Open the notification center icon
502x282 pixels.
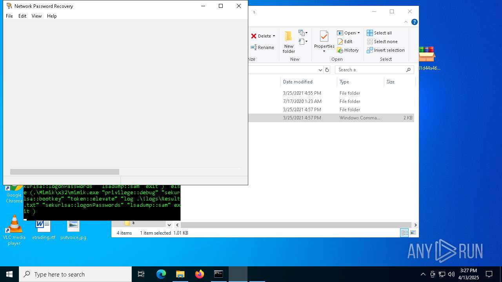tap(489, 274)
